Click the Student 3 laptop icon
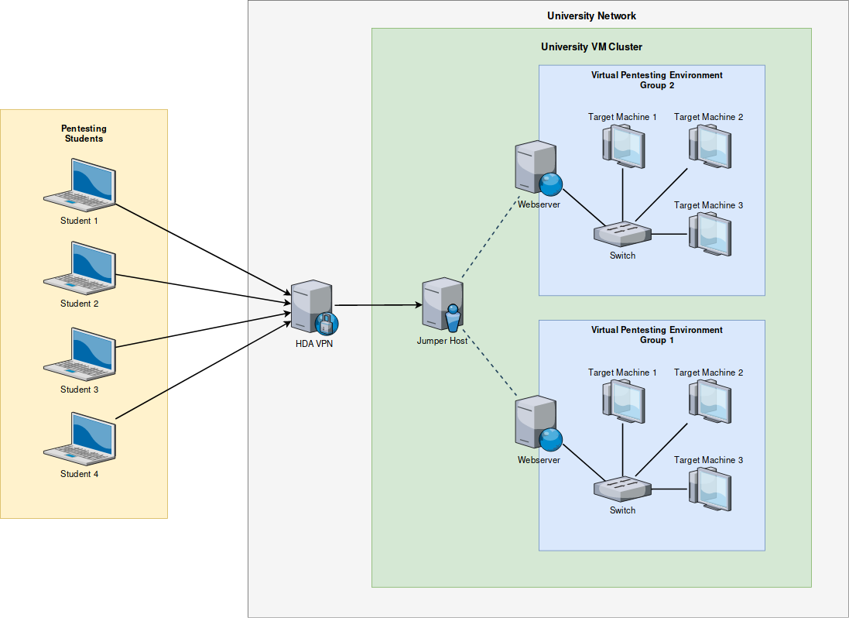The width and height of the screenshot is (849, 618). (80, 353)
